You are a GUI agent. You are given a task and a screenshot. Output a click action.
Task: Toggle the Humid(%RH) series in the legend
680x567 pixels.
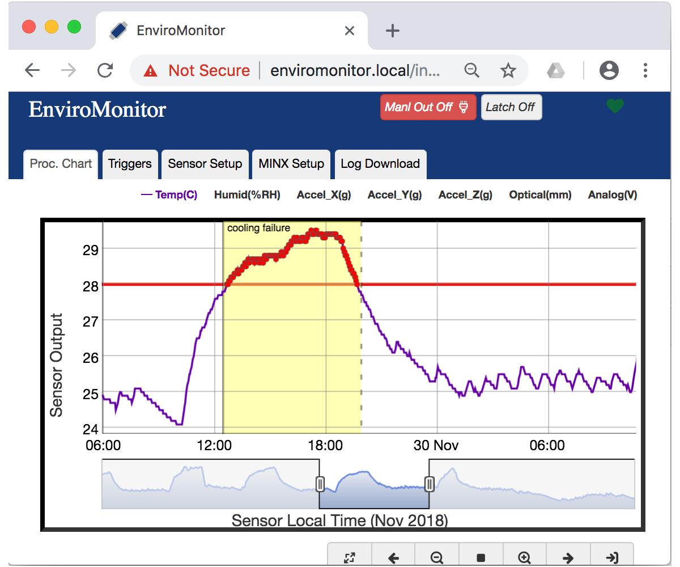[247, 195]
